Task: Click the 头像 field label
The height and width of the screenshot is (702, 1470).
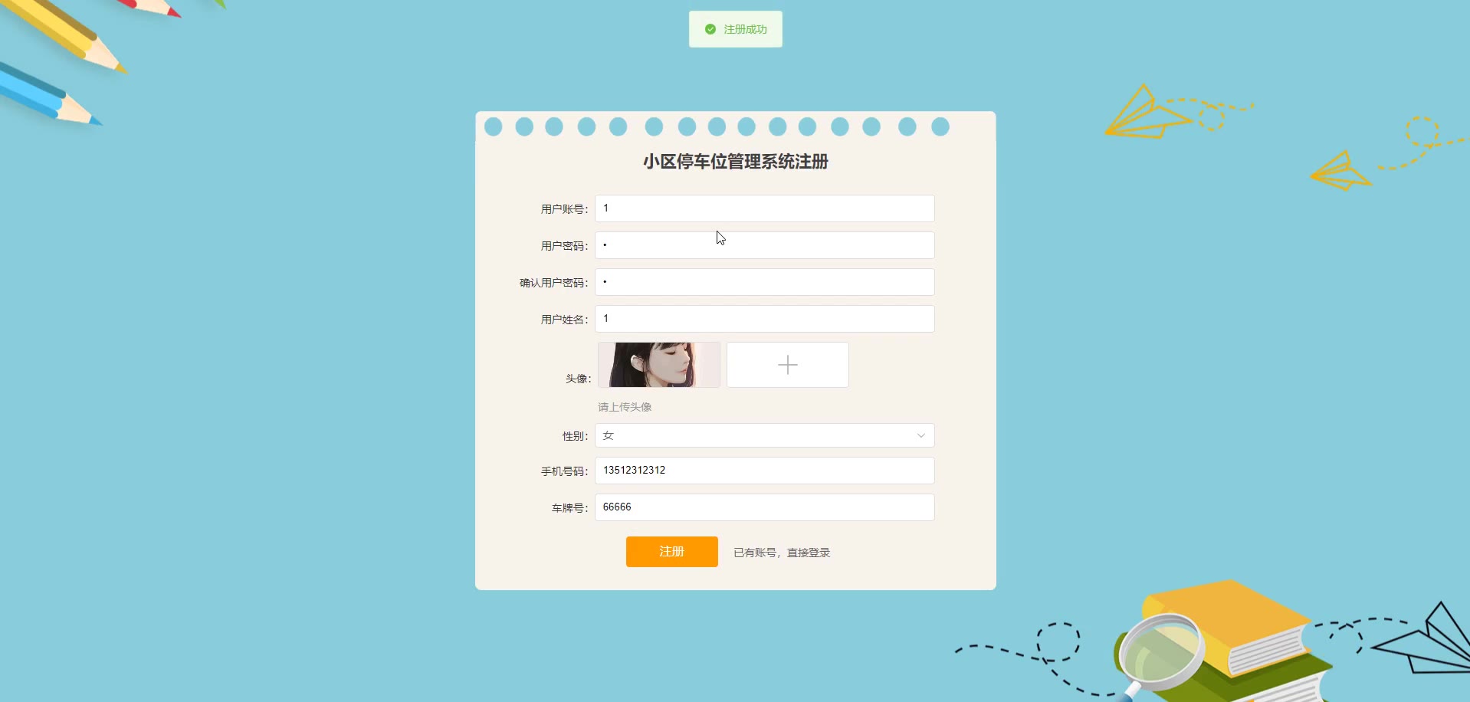Action: pos(579,379)
